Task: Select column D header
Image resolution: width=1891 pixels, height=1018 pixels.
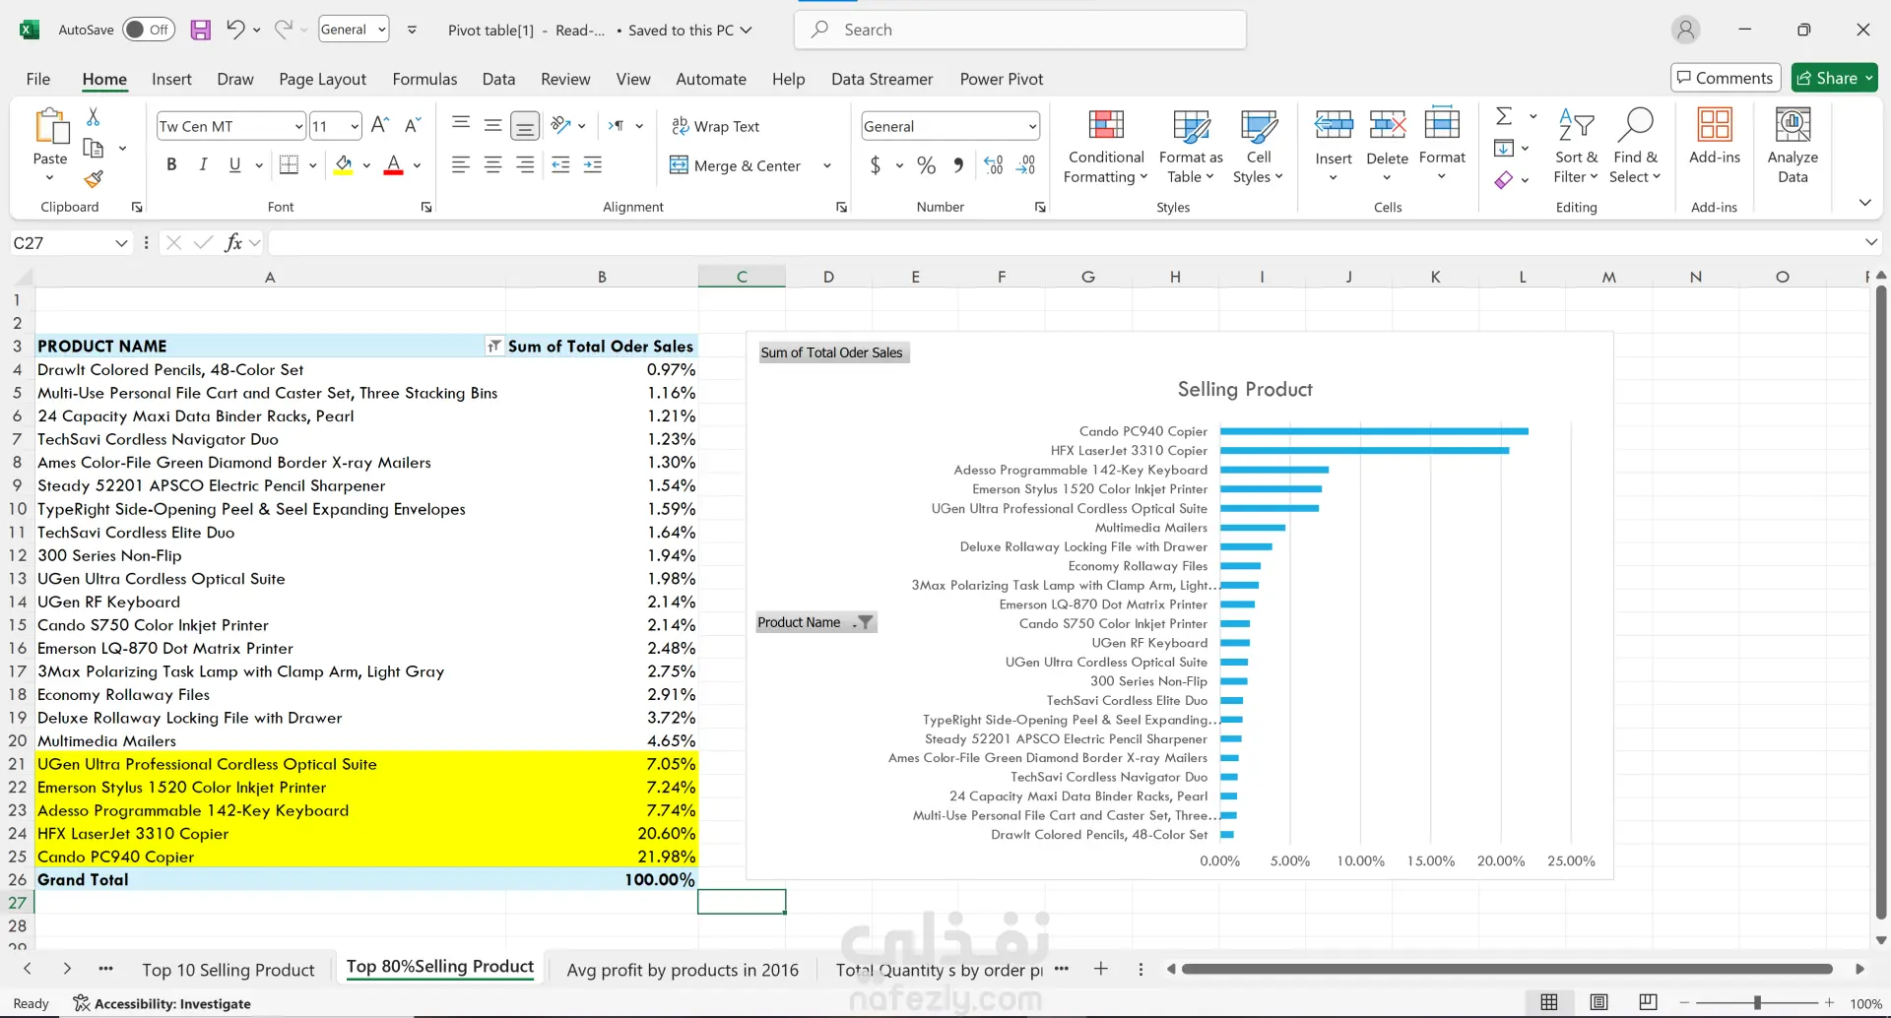Action: pos(828,277)
